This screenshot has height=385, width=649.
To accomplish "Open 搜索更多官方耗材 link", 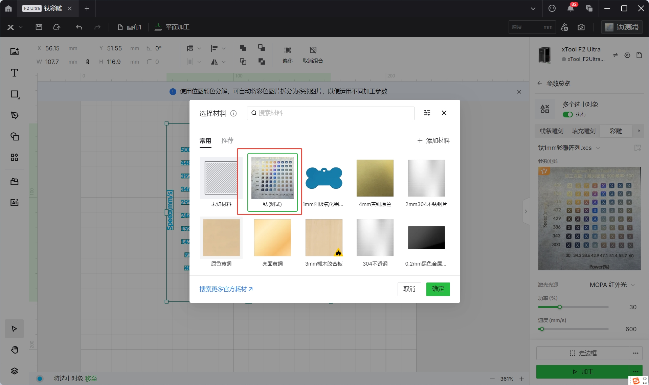I will 226,289.
